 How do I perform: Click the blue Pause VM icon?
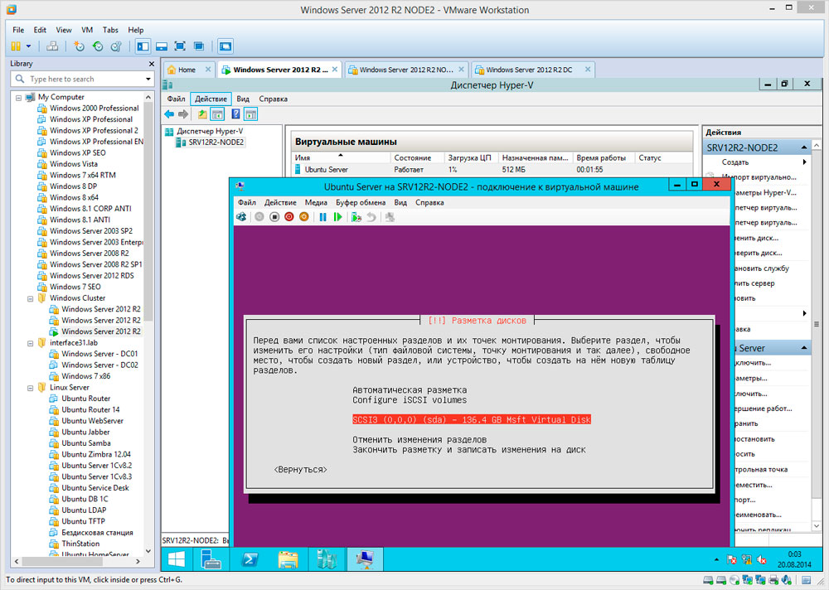pos(322,217)
